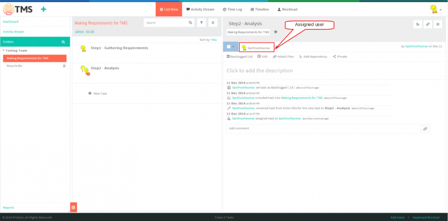This screenshot has height=221, width=448.
Task: Open the Workload tab
Action: (287, 10)
